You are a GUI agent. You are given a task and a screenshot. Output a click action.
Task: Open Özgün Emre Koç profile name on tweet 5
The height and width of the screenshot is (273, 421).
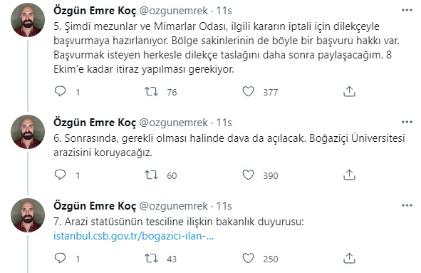95,11
